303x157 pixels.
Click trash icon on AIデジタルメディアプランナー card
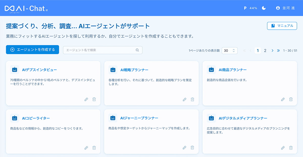pos(291,148)
